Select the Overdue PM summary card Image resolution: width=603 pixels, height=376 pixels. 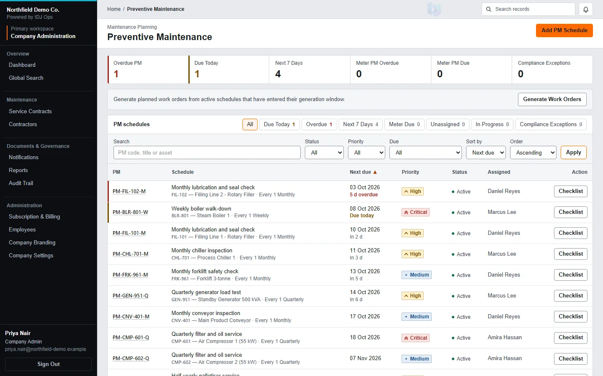tap(148, 70)
